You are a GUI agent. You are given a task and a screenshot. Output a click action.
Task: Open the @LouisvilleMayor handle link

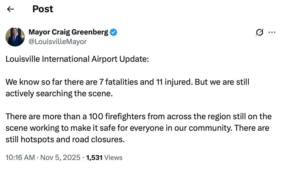[57, 41]
